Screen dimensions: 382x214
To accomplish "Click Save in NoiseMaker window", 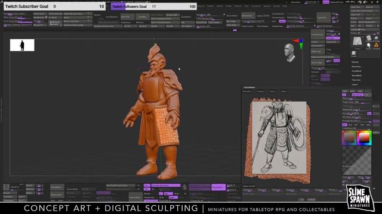I will pyautogui.click(x=352, y=91).
